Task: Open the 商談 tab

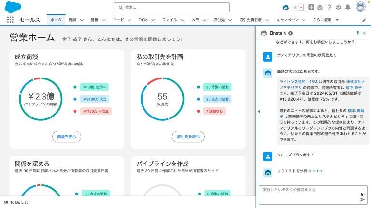Action: [x=72, y=20]
